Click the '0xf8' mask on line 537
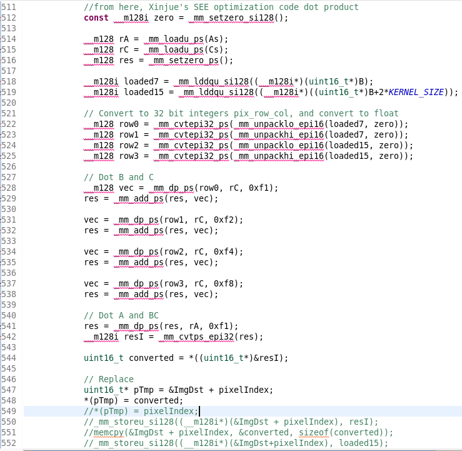The height and width of the screenshot is (451, 462). [x=224, y=283]
